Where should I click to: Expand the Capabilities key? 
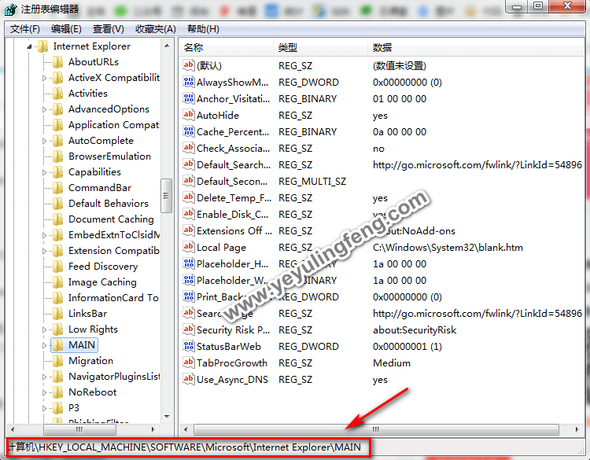click(x=44, y=172)
